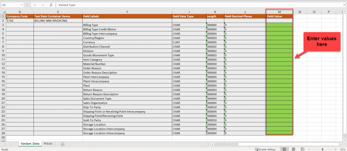This screenshot has width=347, height=151.
Task: Select the BILLING AND INVOICING cell
Action: (x=58, y=21)
